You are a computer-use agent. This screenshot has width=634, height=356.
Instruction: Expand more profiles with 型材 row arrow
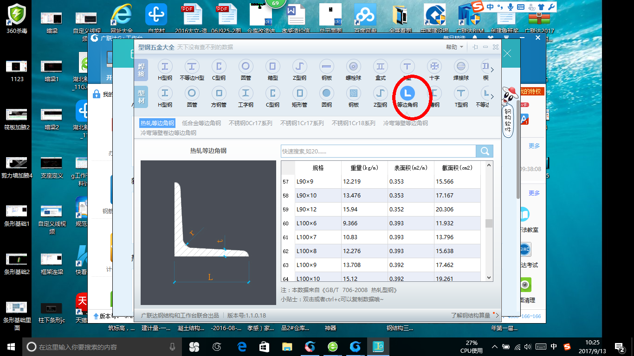(x=492, y=96)
